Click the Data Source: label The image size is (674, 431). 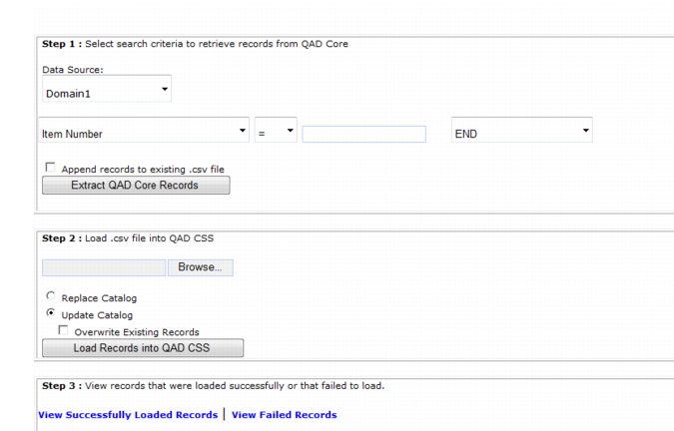click(x=73, y=70)
